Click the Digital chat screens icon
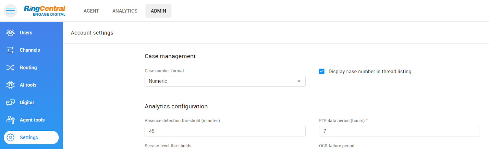 (10, 102)
